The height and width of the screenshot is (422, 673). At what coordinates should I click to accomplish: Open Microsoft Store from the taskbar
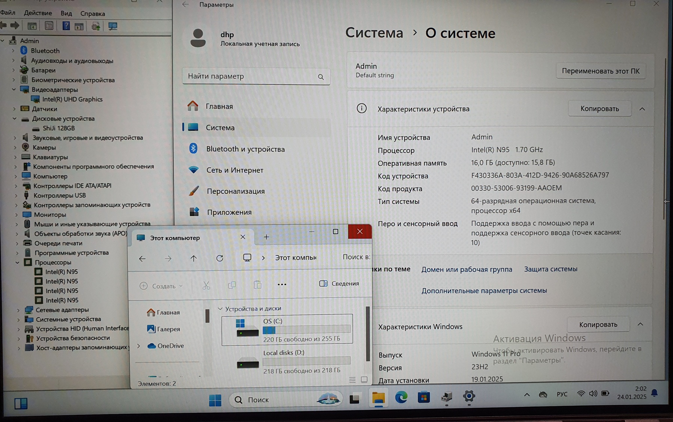coord(424,398)
